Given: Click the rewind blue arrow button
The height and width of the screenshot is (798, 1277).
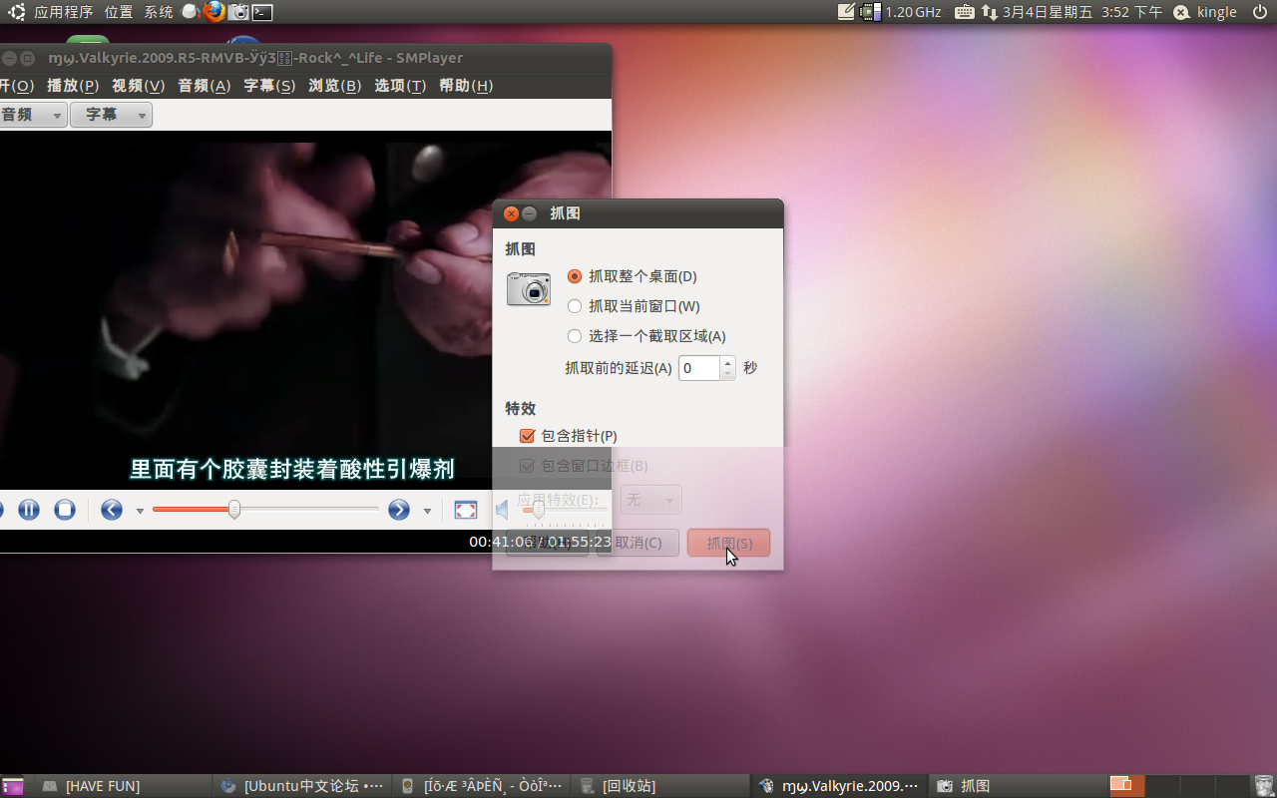Looking at the screenshot, I should (112, 510).
